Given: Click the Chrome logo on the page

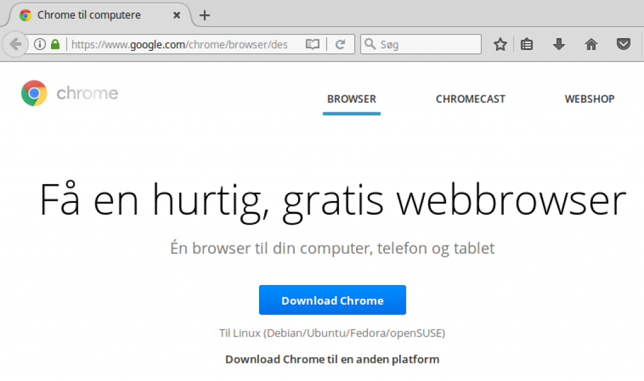Looking at the screenshot, I should point(34,93).
